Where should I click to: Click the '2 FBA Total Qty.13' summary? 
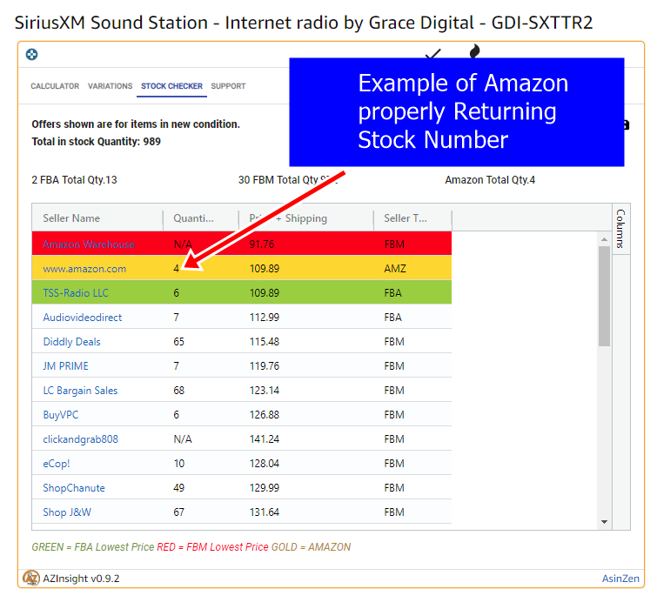tap(74, 180)
